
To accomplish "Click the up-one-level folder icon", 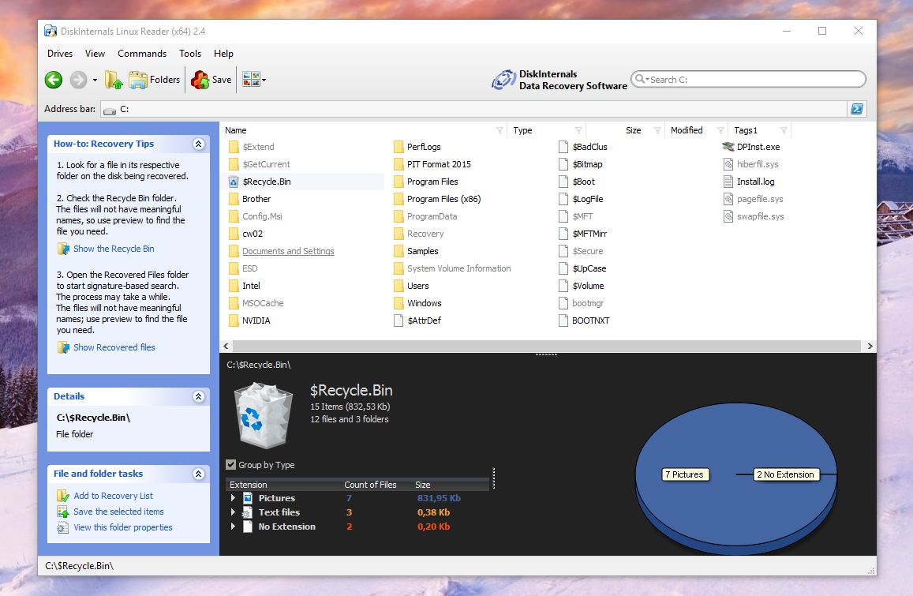I will pos(114,80).
